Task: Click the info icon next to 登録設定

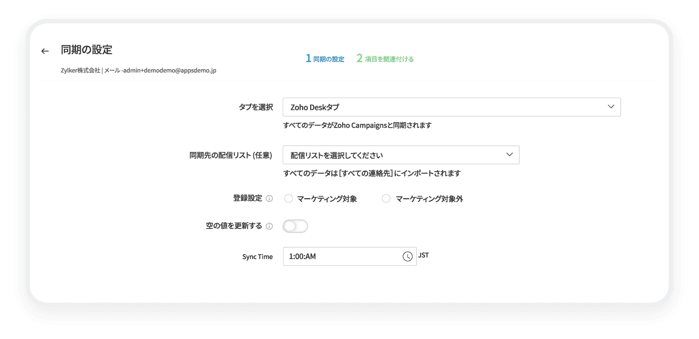Action: point(270,198)
